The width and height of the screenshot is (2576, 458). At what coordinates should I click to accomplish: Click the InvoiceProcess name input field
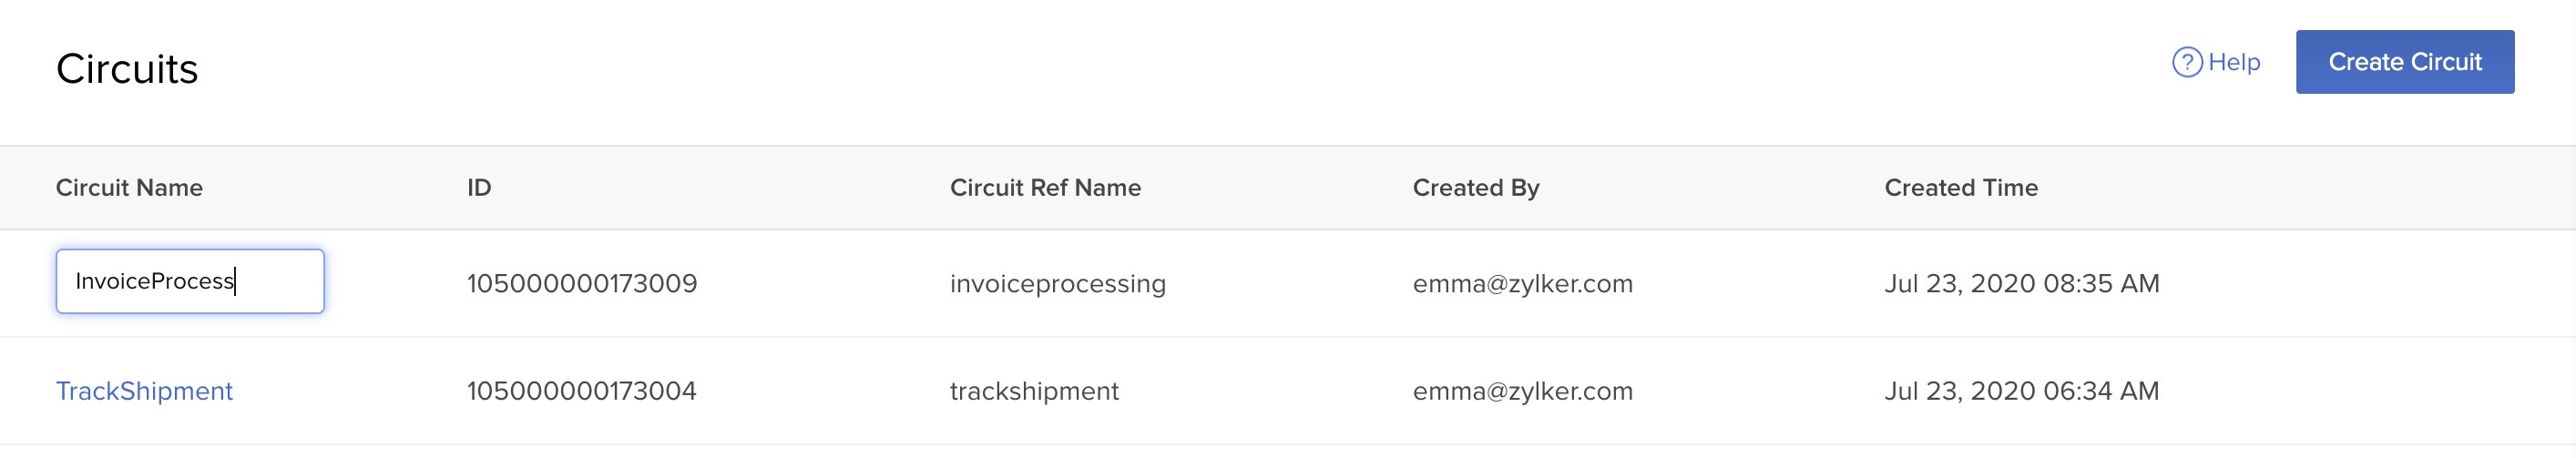point(189,281)
